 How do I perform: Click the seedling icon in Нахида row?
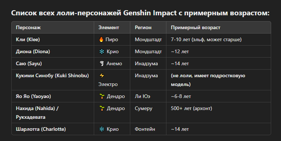coord(102,108)
